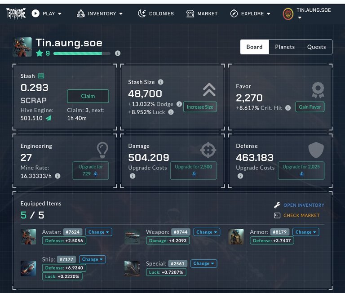Click the Terracore logo
Viewport: 345px width, 293px height.
click(x=16, y=13)
